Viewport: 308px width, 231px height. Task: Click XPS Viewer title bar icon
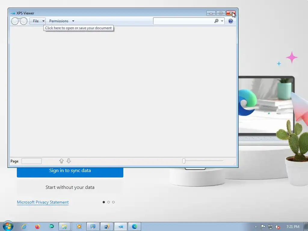(13, 13)
